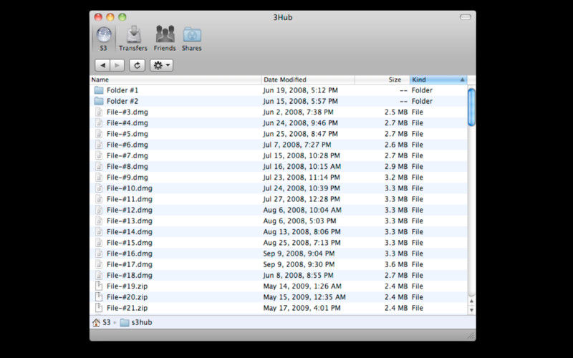Click the zip icon of File-#20.zip
The width and height of the screenshot is (573, 358).
point(99,297)
